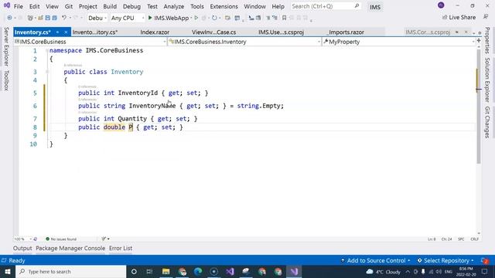495x278 pixels.
Task: Open the Windows Start menu
Action: coord(8,271)
